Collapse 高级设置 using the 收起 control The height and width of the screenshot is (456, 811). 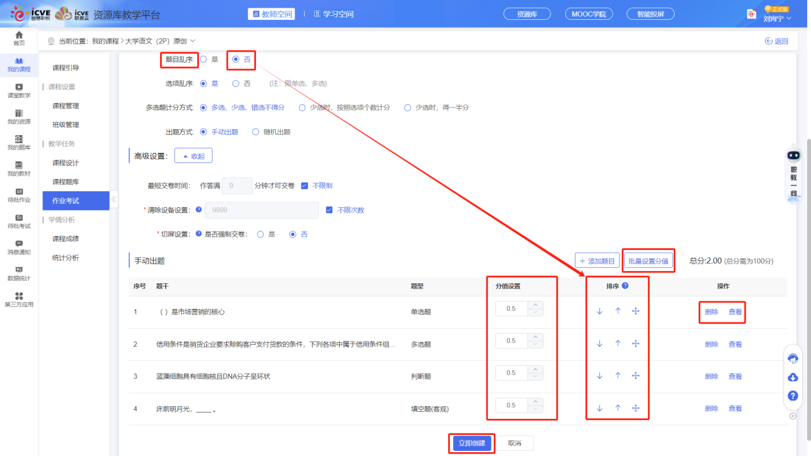pyautogui.click(x=193, y=155)
